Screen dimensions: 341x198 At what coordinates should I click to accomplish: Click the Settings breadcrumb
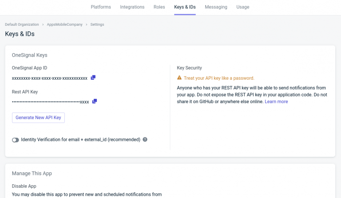pos(97,24)
